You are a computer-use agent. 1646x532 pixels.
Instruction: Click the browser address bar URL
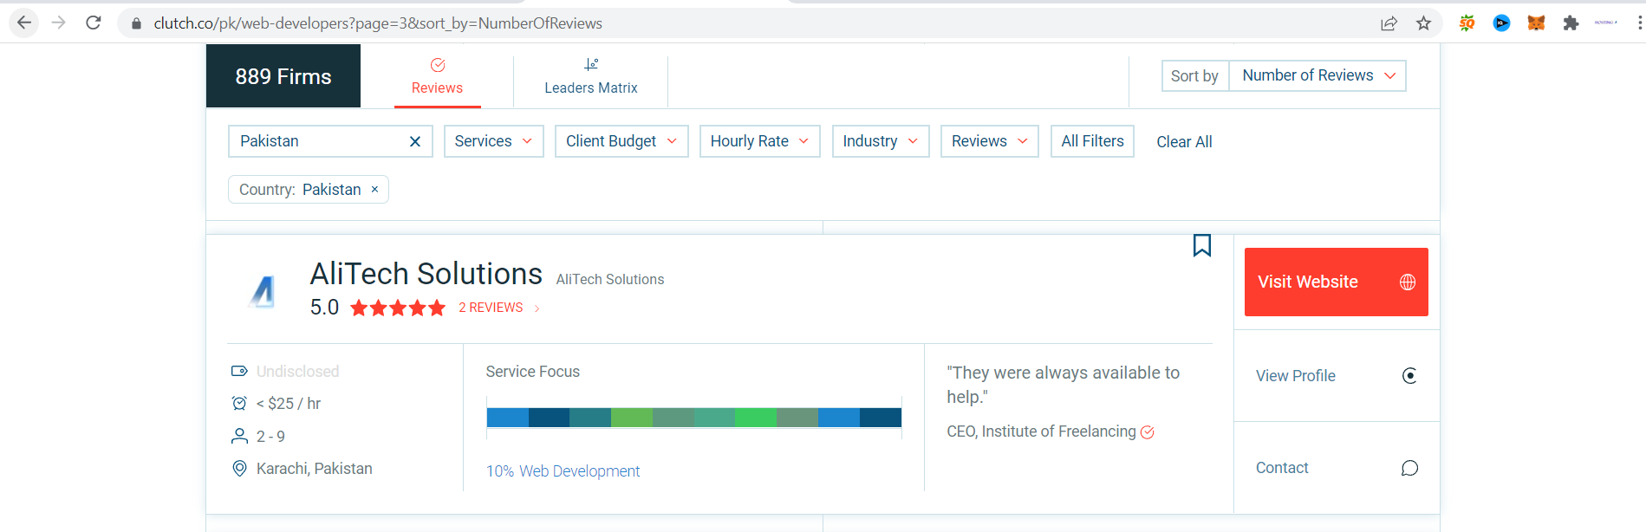[x=378, y=23]
